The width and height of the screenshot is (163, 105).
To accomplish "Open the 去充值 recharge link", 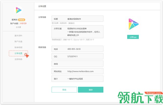I will pyautogui.click(x=18, y=27).
